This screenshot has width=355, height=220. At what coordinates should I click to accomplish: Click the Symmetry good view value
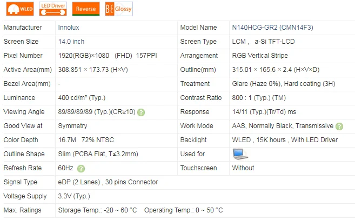pos(73,126)
